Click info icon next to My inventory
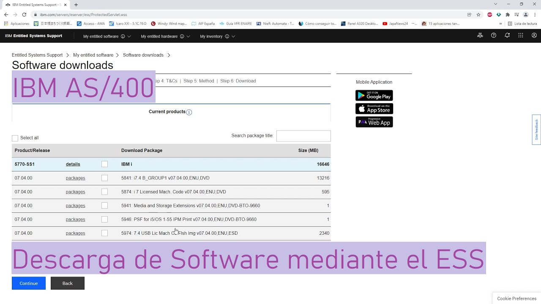This screenshot has height=304, width=541. 227,36
